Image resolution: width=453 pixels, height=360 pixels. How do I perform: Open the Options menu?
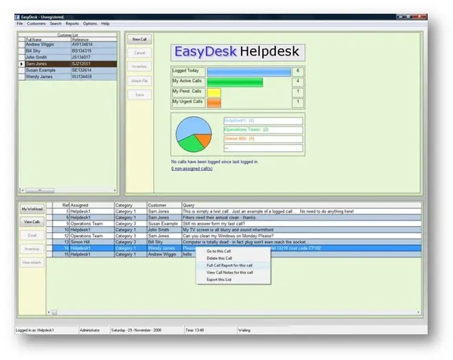tap(90, 23)
